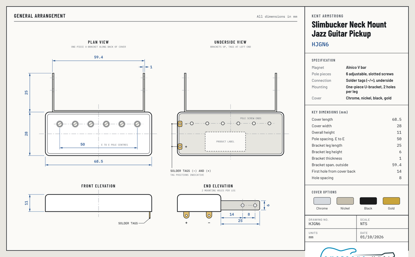Click the 'E TO E POLE CENTRES' annotation
The width and height of the screenshot is (415, 257).
[x=114, y=145]
